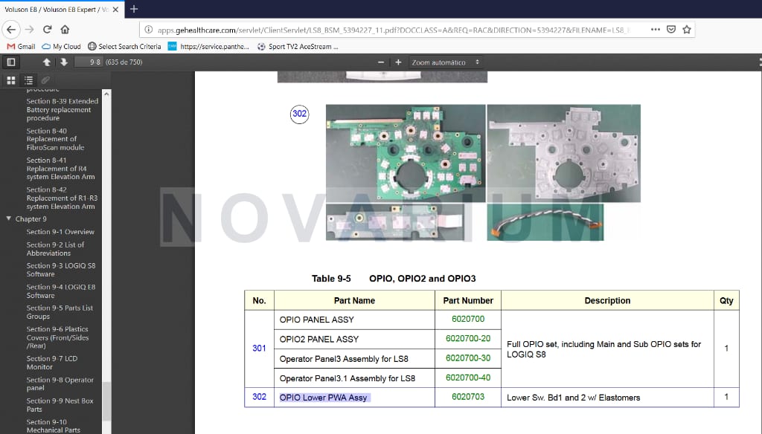Go to previous PDF page
Screen dimensions: 762x434
pos(47,62)
